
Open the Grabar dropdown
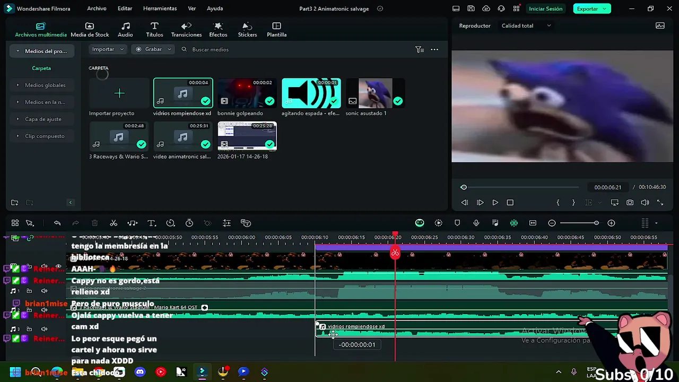point(154,49)
